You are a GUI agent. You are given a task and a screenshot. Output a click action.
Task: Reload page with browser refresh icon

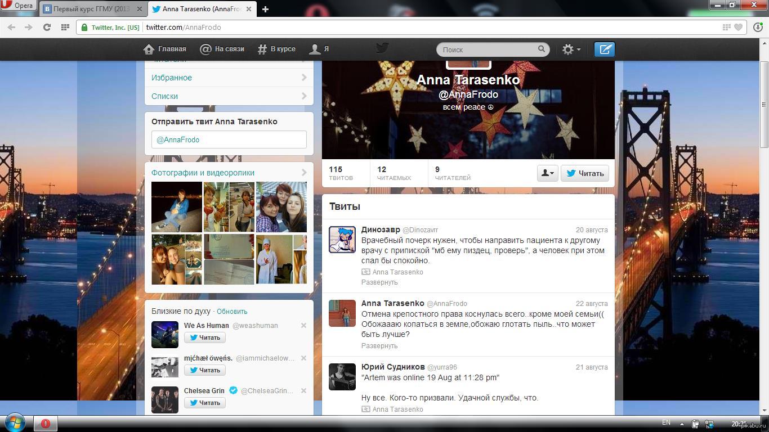[47, 27]
